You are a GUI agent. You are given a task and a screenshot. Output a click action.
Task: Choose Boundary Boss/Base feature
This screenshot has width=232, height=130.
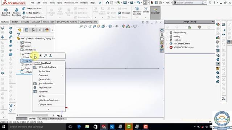tap(33, 17)
